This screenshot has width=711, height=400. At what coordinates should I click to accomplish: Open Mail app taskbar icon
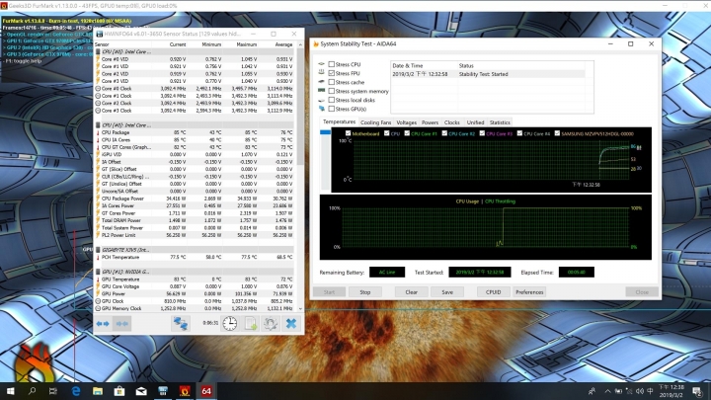141,391
